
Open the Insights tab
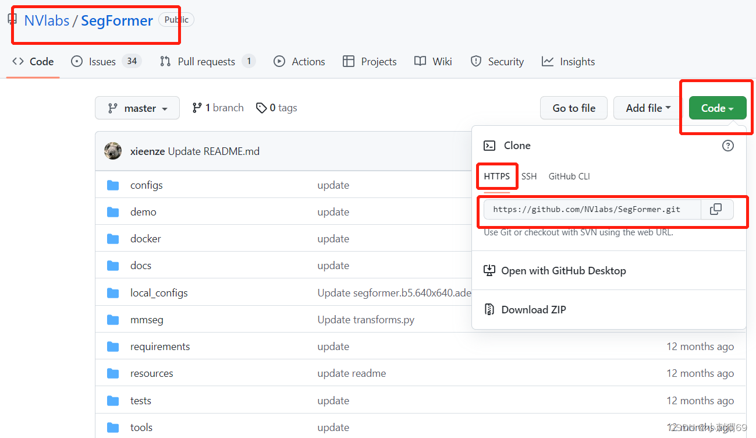click(x=568, y=62)
